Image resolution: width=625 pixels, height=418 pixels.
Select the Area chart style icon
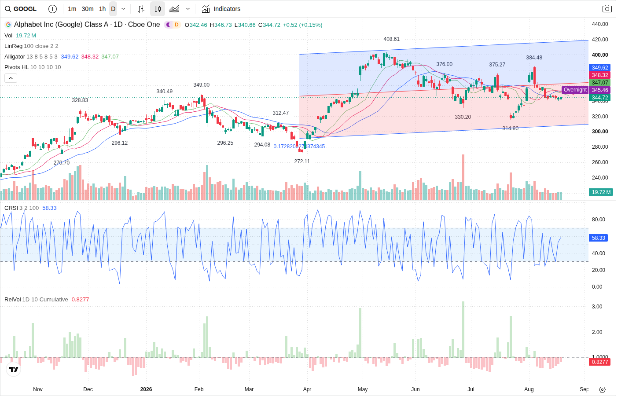click(x=174, y=9)
